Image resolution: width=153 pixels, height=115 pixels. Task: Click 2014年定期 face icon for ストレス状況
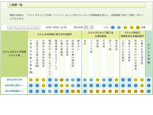click(149, 91)
